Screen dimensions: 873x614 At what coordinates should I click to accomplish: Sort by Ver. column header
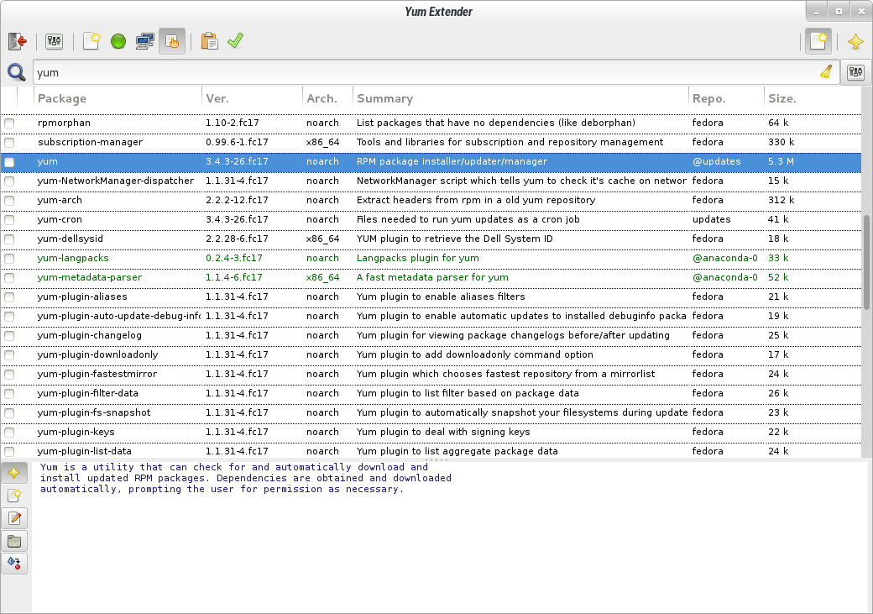point(252,98)
